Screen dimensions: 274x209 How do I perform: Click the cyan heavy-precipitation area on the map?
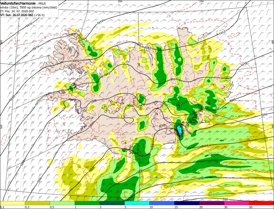coord(180,130)
